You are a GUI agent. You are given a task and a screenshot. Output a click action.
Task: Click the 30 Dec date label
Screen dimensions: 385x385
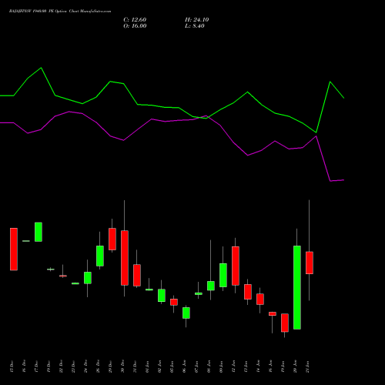coord(122,367)
